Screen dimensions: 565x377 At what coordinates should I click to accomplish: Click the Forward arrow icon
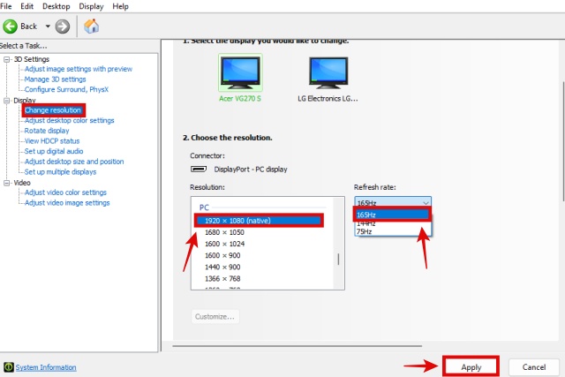click(x=62, y=26)
